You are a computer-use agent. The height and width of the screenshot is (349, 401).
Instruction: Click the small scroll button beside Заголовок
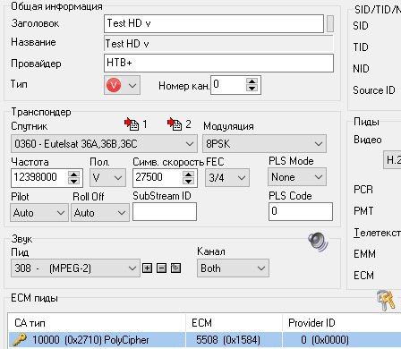(330, 23)
